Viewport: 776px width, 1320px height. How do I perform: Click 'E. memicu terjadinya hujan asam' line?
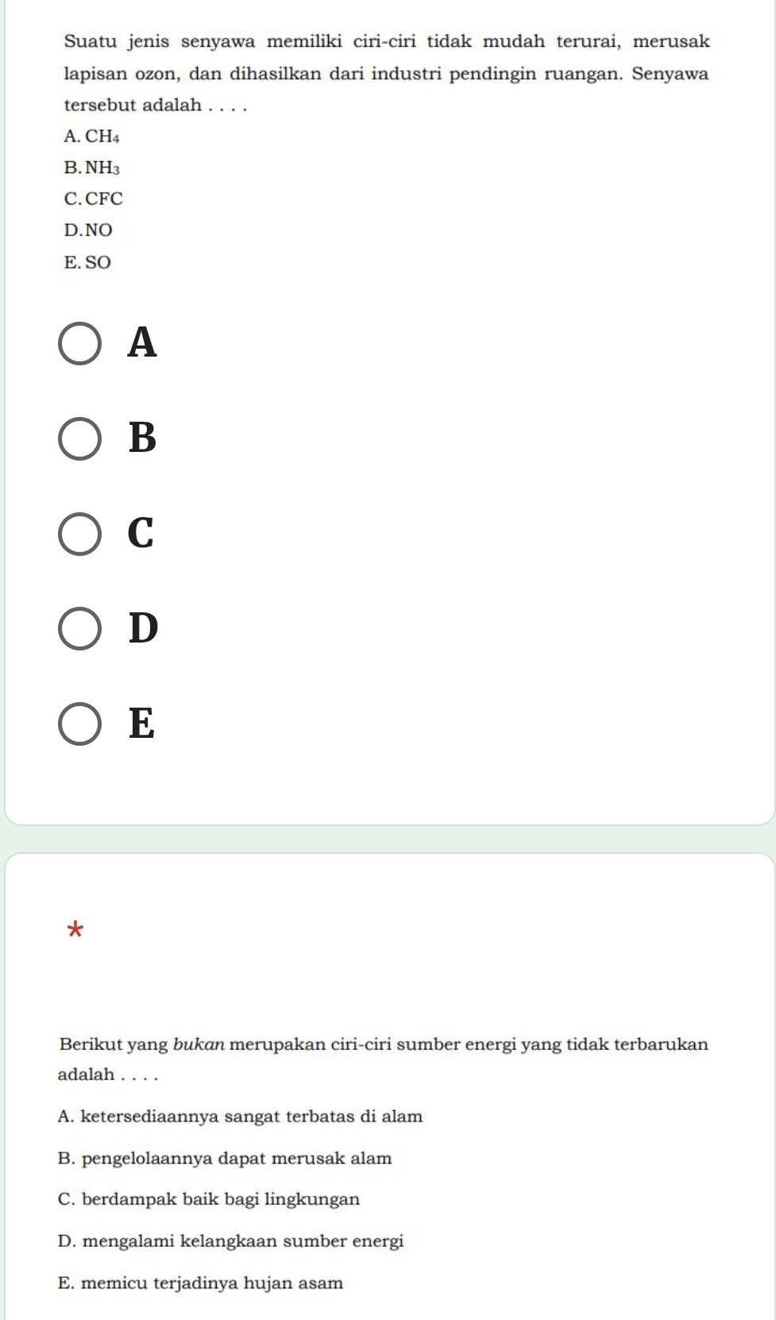(x=201, y=1283)
